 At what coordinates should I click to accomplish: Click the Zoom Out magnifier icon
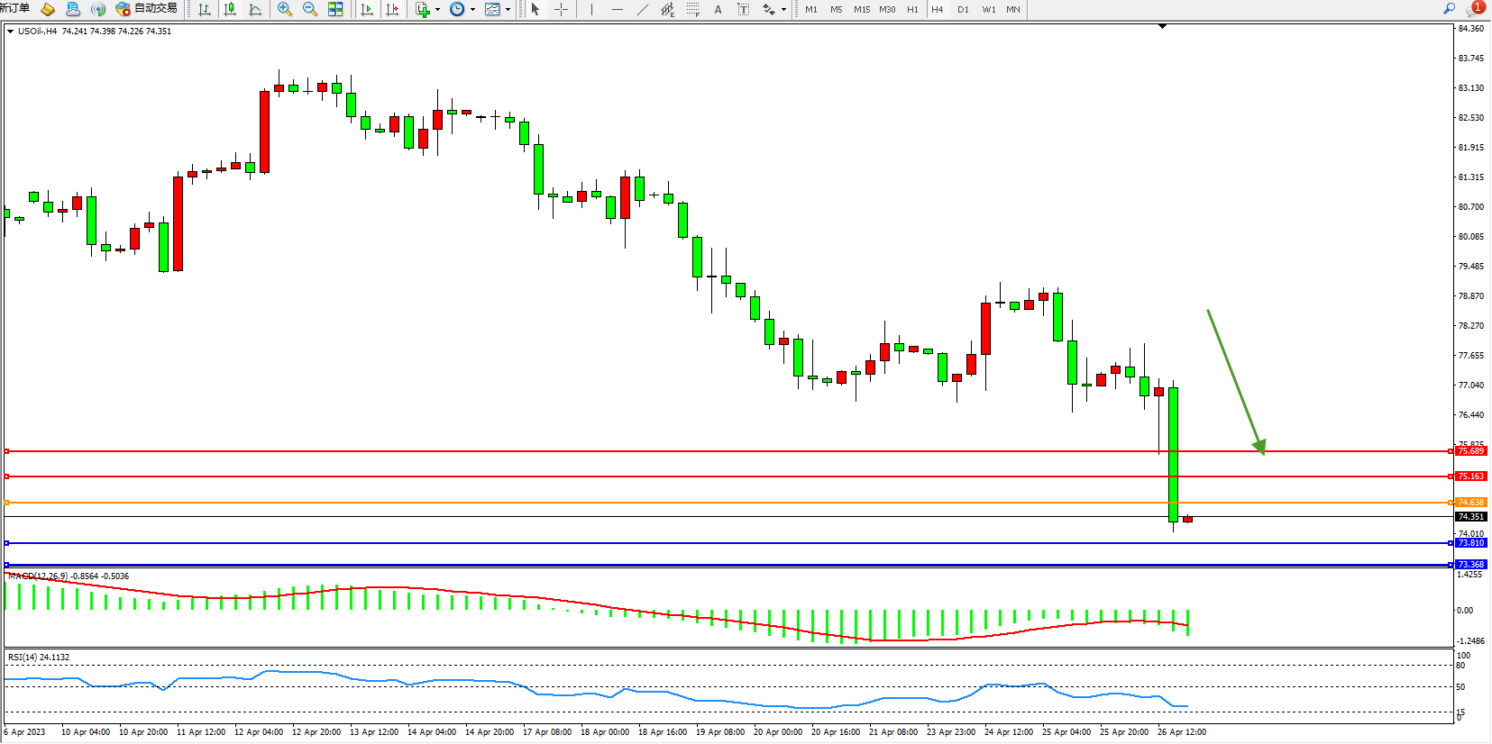coord(310,9)
